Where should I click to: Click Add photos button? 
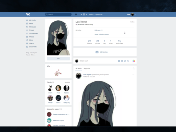101,52
